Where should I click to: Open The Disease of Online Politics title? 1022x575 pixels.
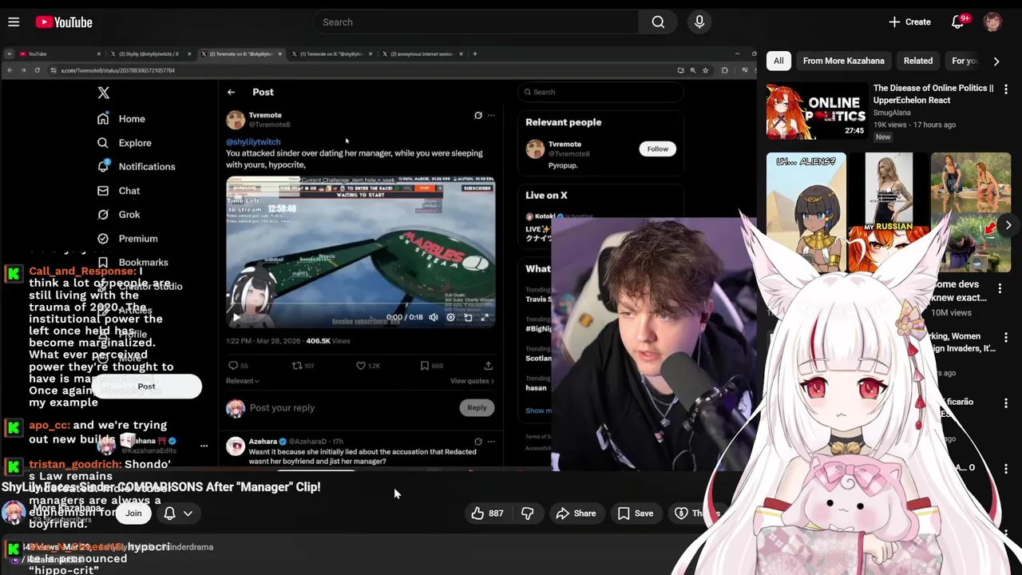[x=933, y=93]
